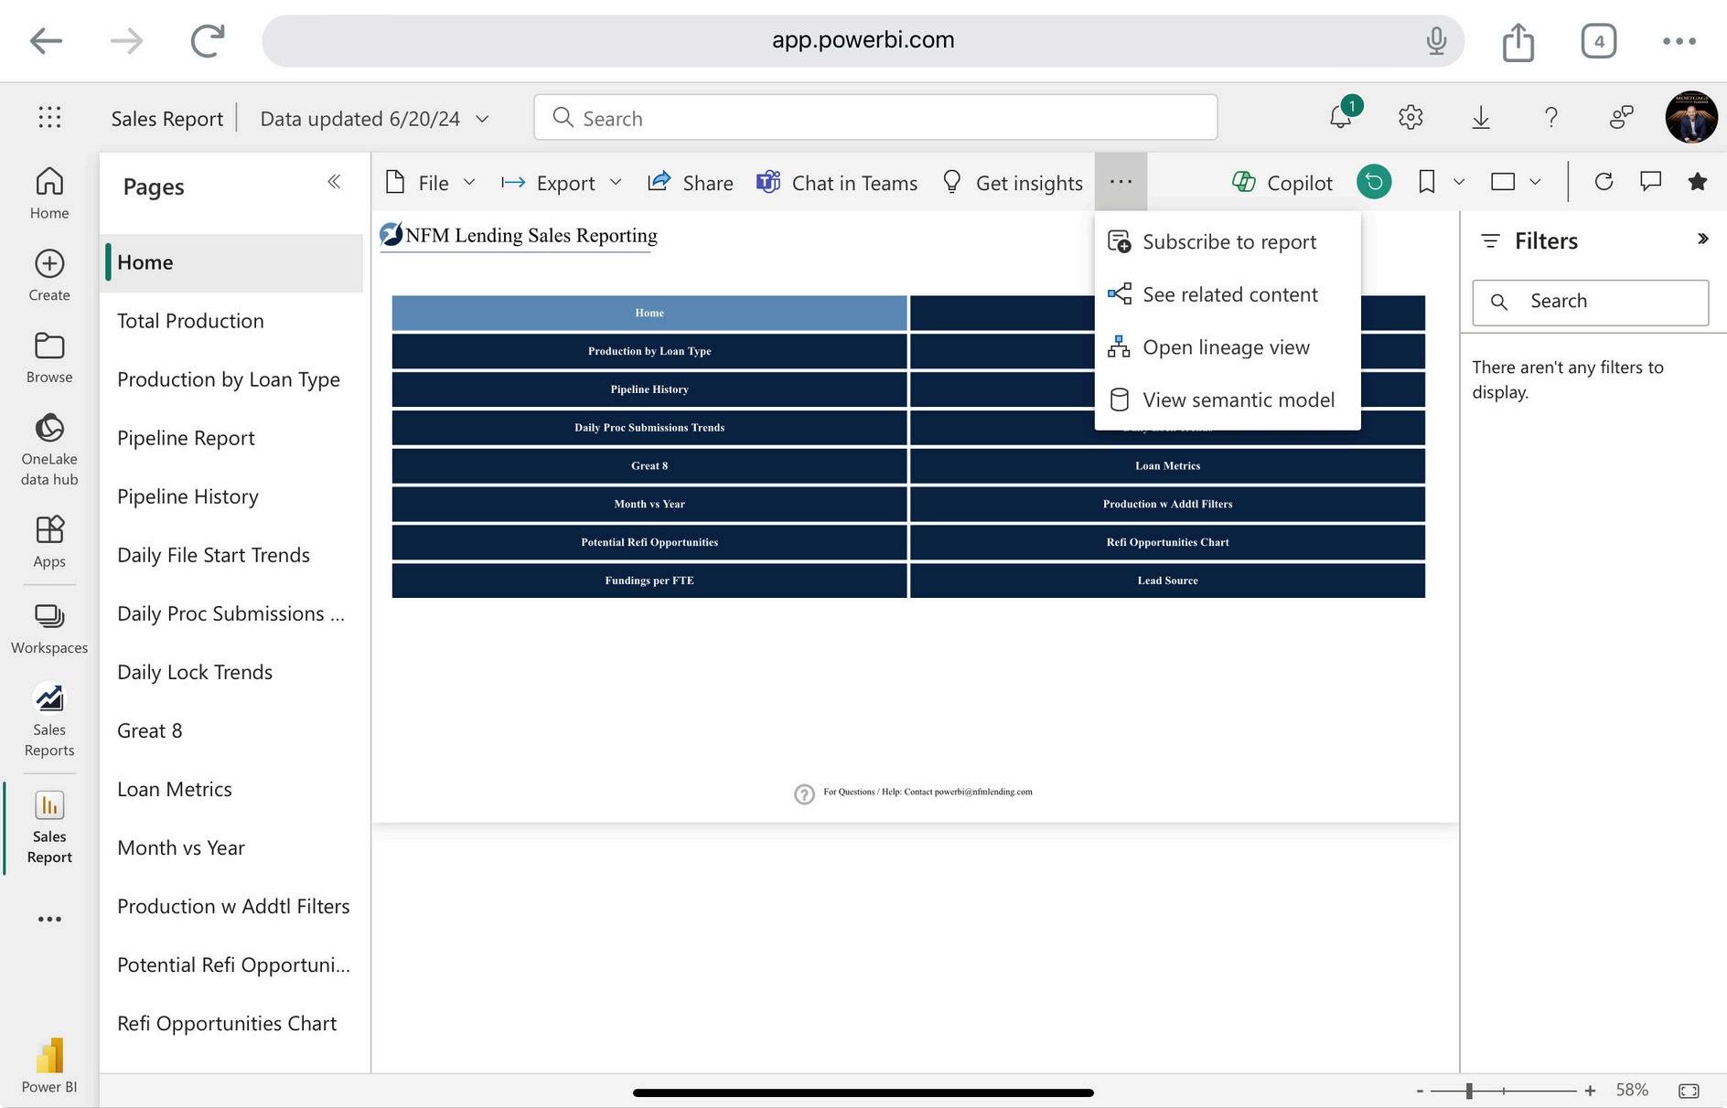
Task: Open Workspaces in left navigation
Action: point(49,630)
